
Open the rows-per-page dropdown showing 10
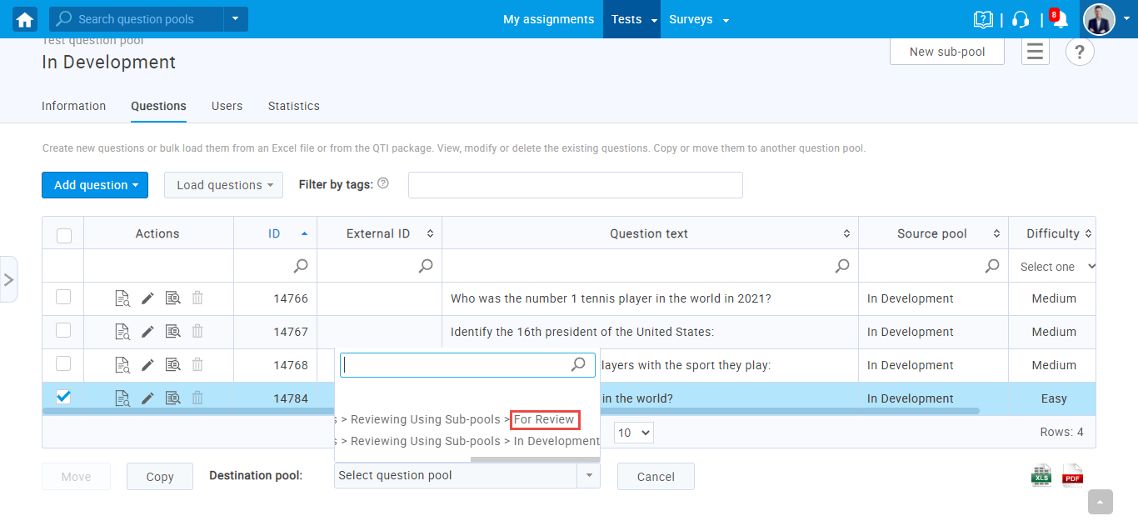coord(634,433)
